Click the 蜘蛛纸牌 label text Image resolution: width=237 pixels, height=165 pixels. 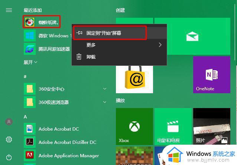pos(49,23)
